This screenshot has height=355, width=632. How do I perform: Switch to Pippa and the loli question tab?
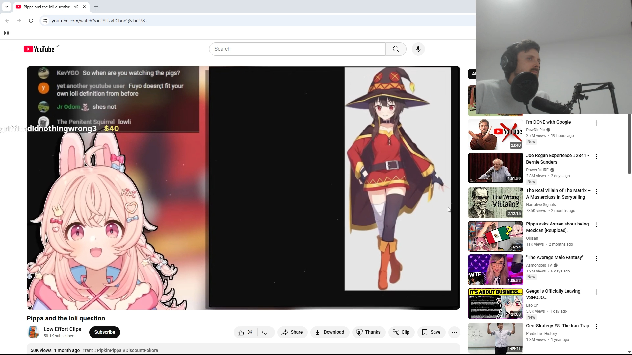[x=47, y=7]
